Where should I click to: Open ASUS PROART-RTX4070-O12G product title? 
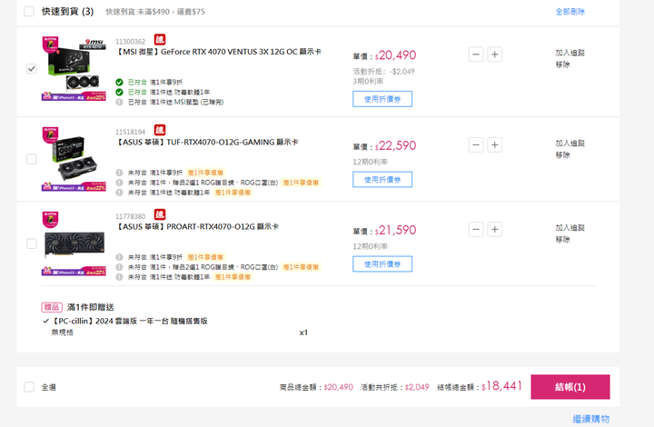coord(197,227)
